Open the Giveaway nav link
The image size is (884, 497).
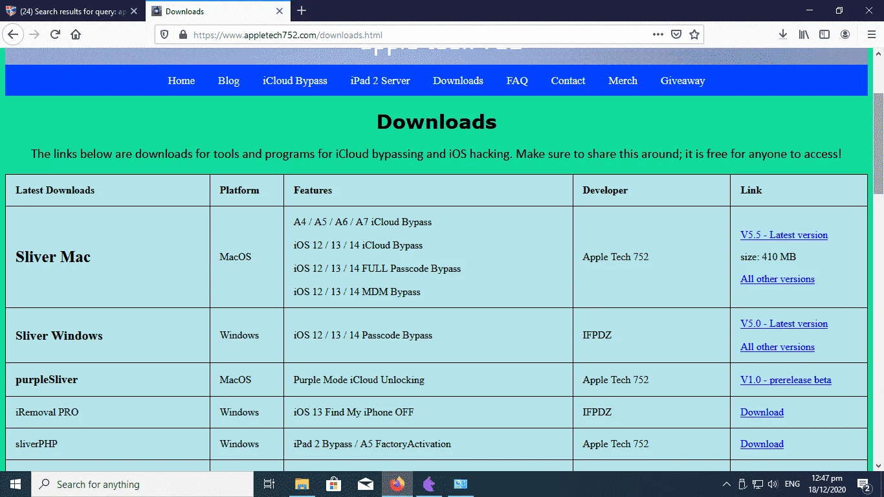click(683, 81)
